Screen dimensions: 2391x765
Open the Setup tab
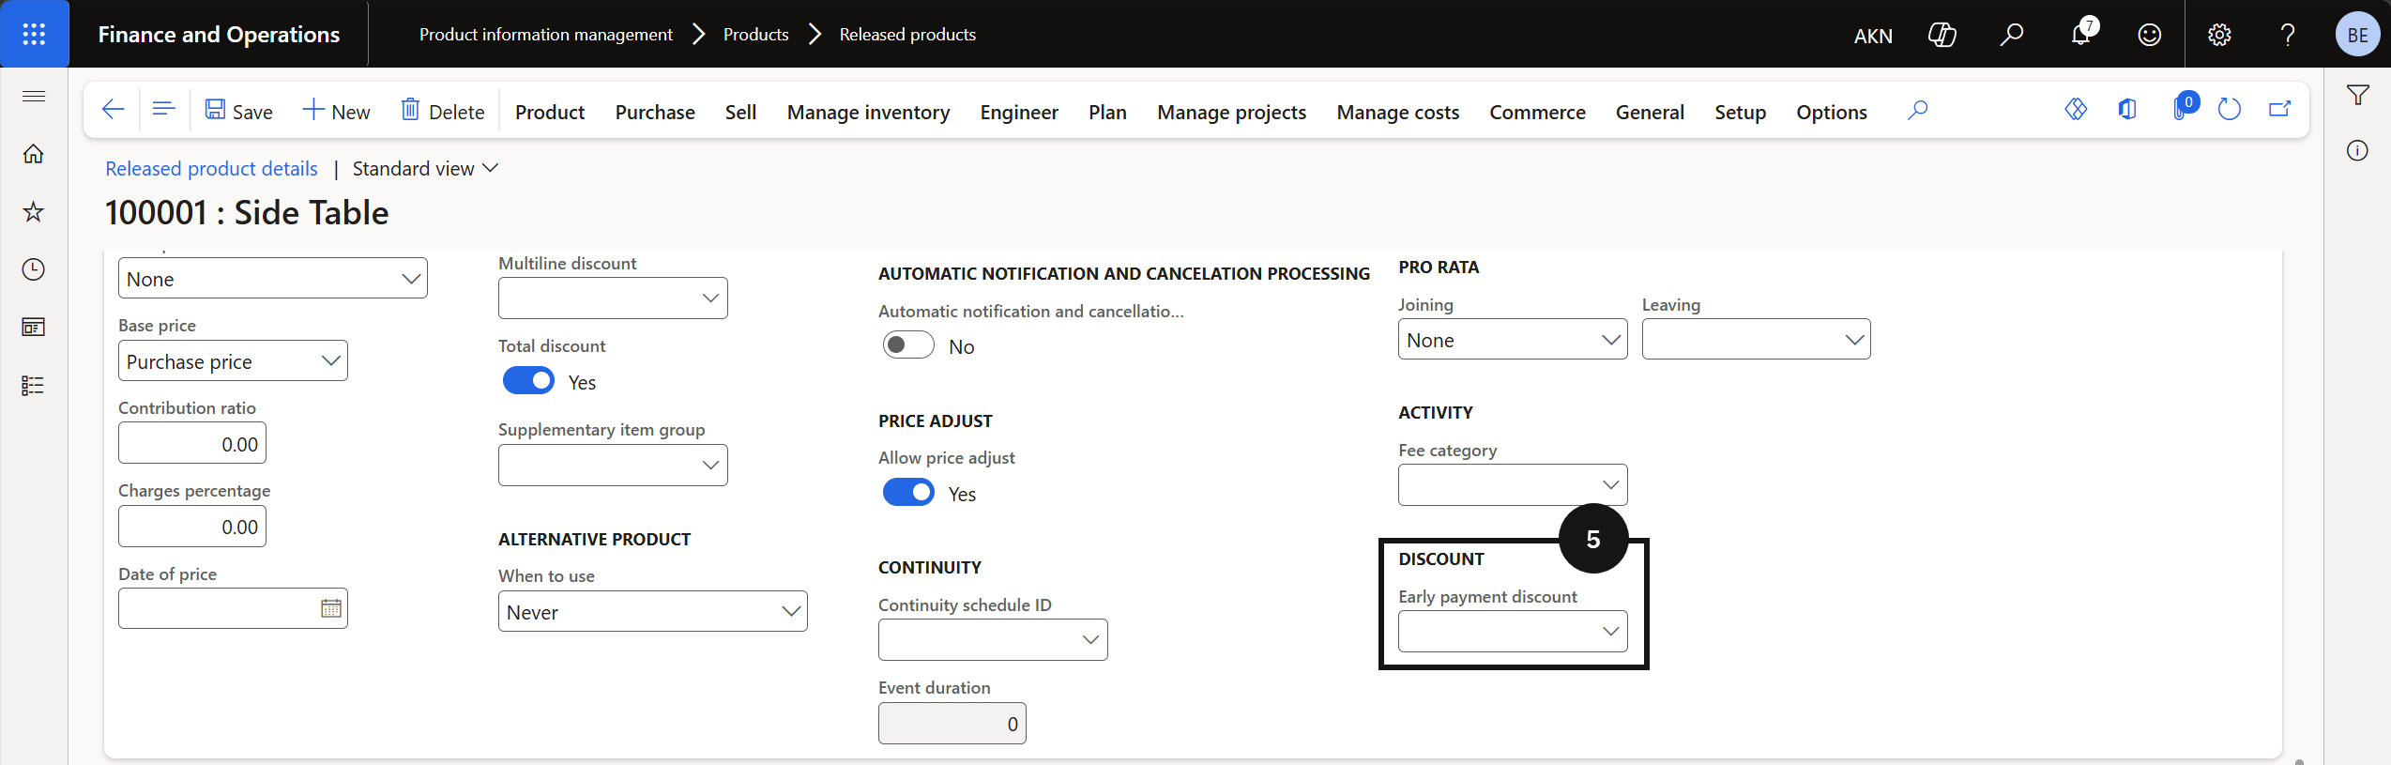click(1740, 112)
